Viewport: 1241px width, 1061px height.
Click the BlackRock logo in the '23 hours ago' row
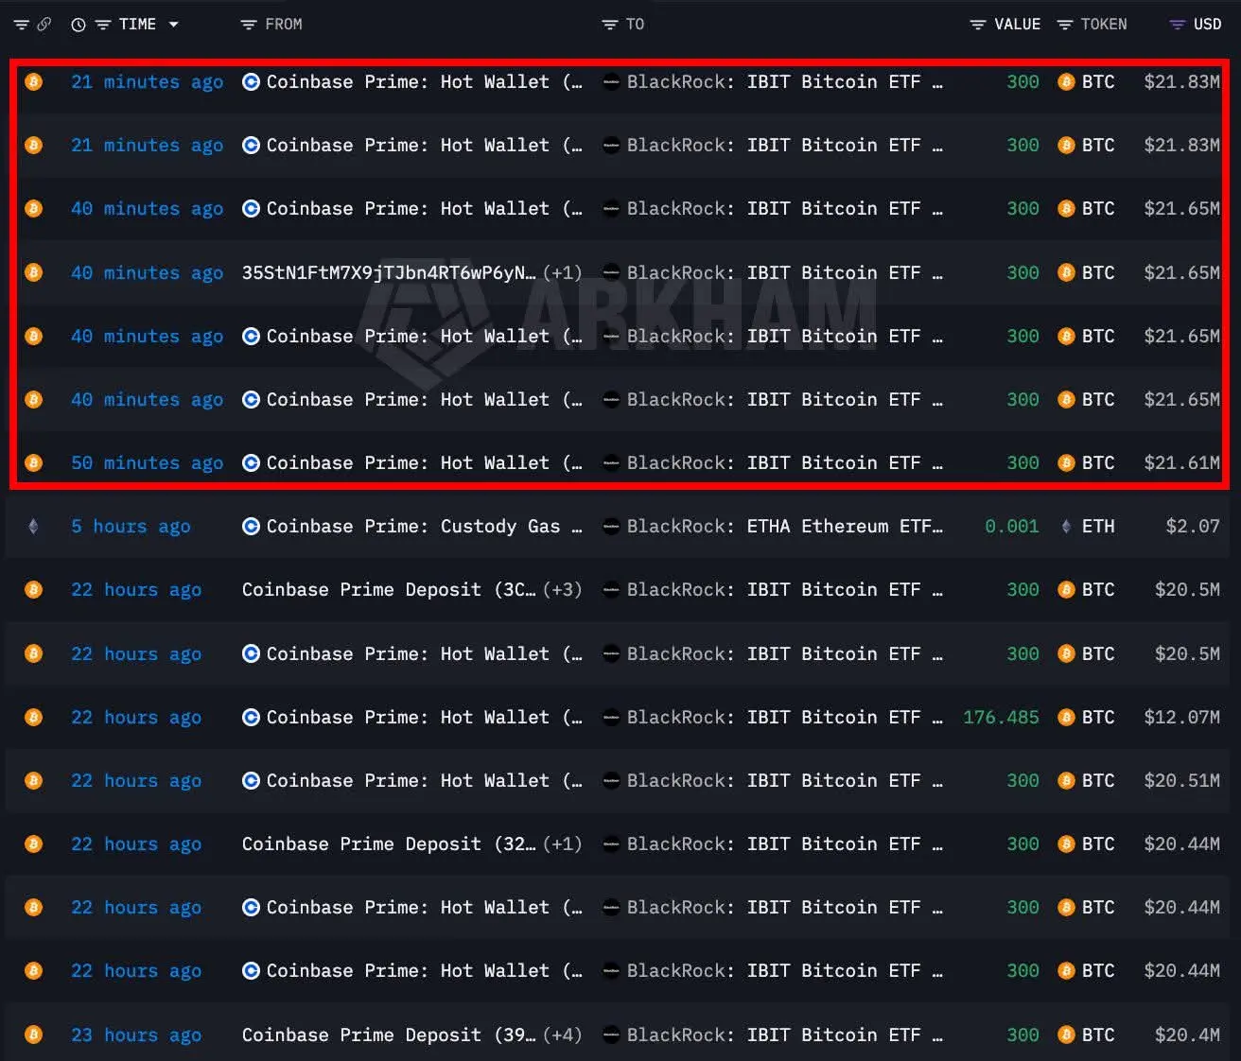[612, 1035]
